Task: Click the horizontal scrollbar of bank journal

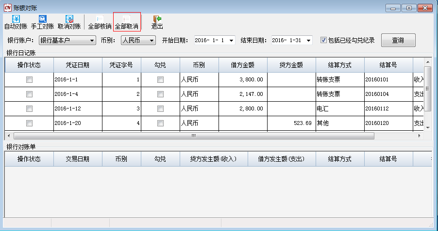Action: click(x=194, y=136)
